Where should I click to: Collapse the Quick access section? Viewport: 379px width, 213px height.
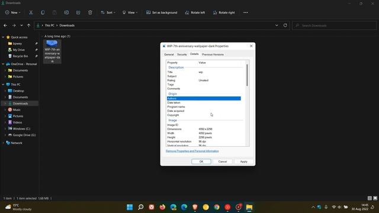(3, 37)
